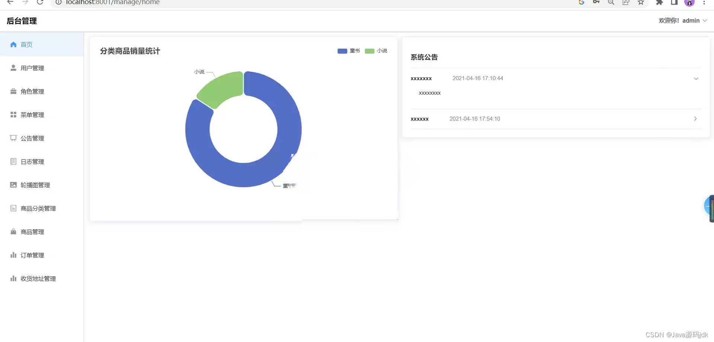Image resolution: width=714 pixels, height=342 pixels.
Task: Click the blue 童书 legend swatch
Action: pyautogui.click(x=342, y=51)
